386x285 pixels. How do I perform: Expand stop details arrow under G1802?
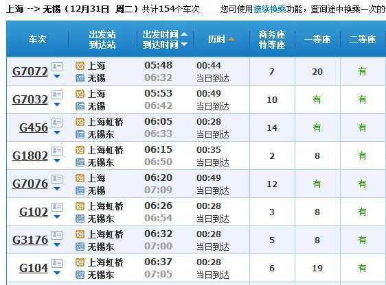click(x=57, y=161)
